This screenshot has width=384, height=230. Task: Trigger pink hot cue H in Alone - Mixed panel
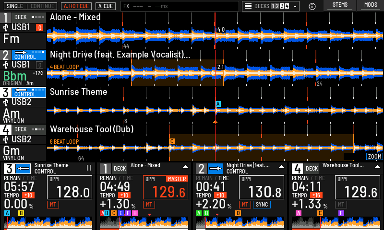(135, 213)
